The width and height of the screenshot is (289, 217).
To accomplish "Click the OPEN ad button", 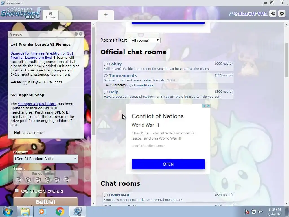I will coord(168,164).
